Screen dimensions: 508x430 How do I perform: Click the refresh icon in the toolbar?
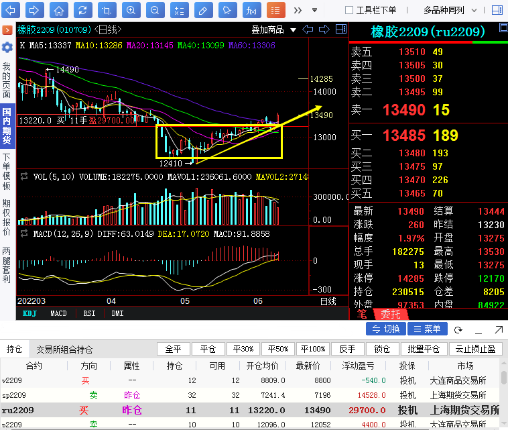[x=82, y=10]
